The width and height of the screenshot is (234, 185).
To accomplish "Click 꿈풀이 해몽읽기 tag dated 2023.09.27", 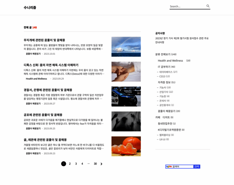I will (x=33, y=104).
